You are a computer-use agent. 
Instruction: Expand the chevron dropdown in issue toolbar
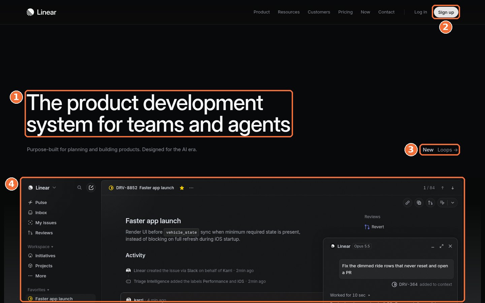tap(453, 203)
